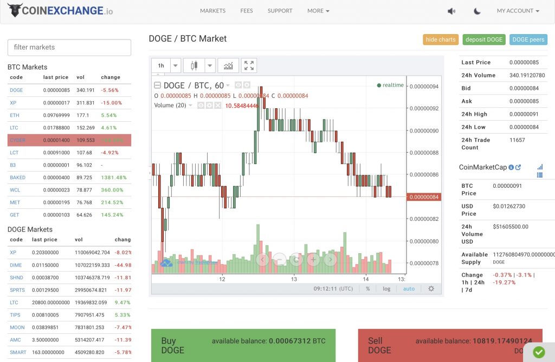
Task: Open the candlestick chart style button
Action: tap(194, 65)
